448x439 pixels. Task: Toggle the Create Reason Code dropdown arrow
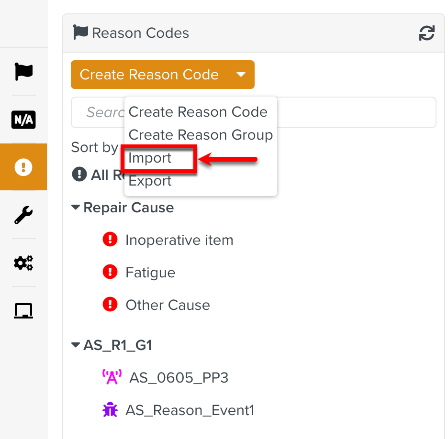[x=241, y=74]
